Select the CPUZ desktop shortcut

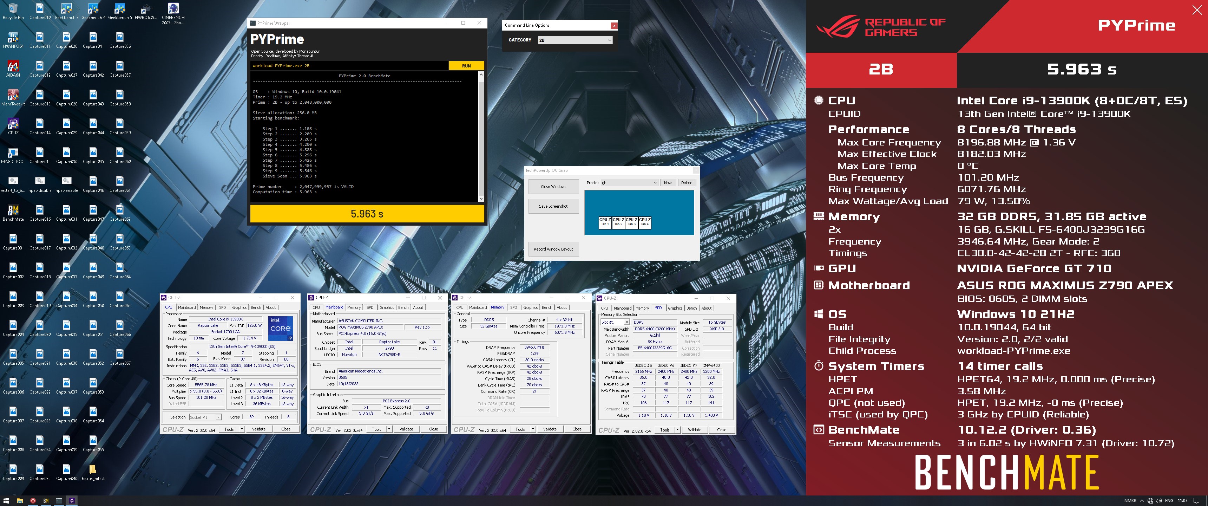pos(13,127)
